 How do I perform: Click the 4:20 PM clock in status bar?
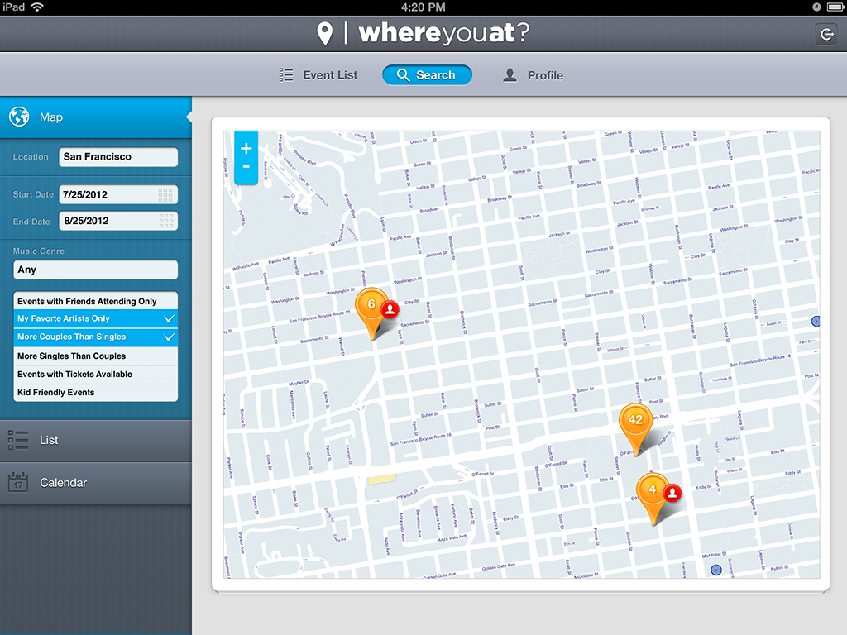(423, 7)
